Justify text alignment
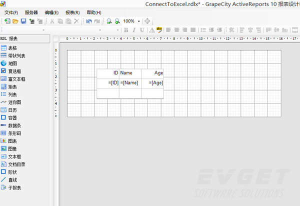Image resolution: width=300 pixels, height=206 pixels. [x=193, y=30]
